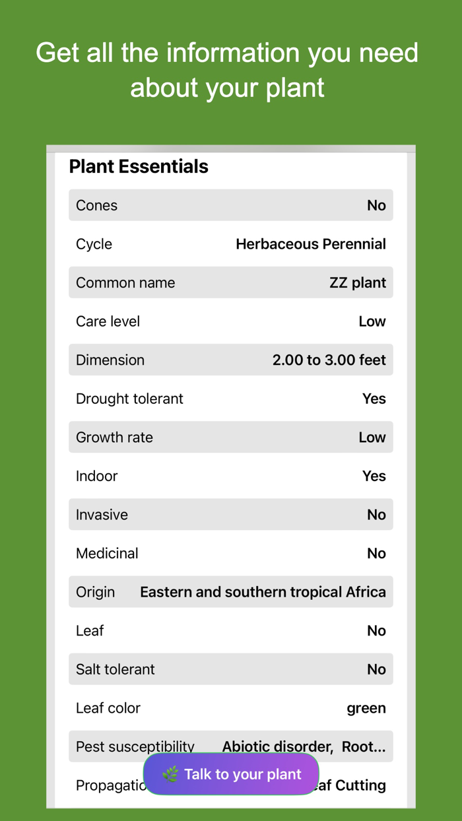Image resolution: width=462 pixels, height=821 pixels.
Task: Select the Leaf No row
Action: 231,630
